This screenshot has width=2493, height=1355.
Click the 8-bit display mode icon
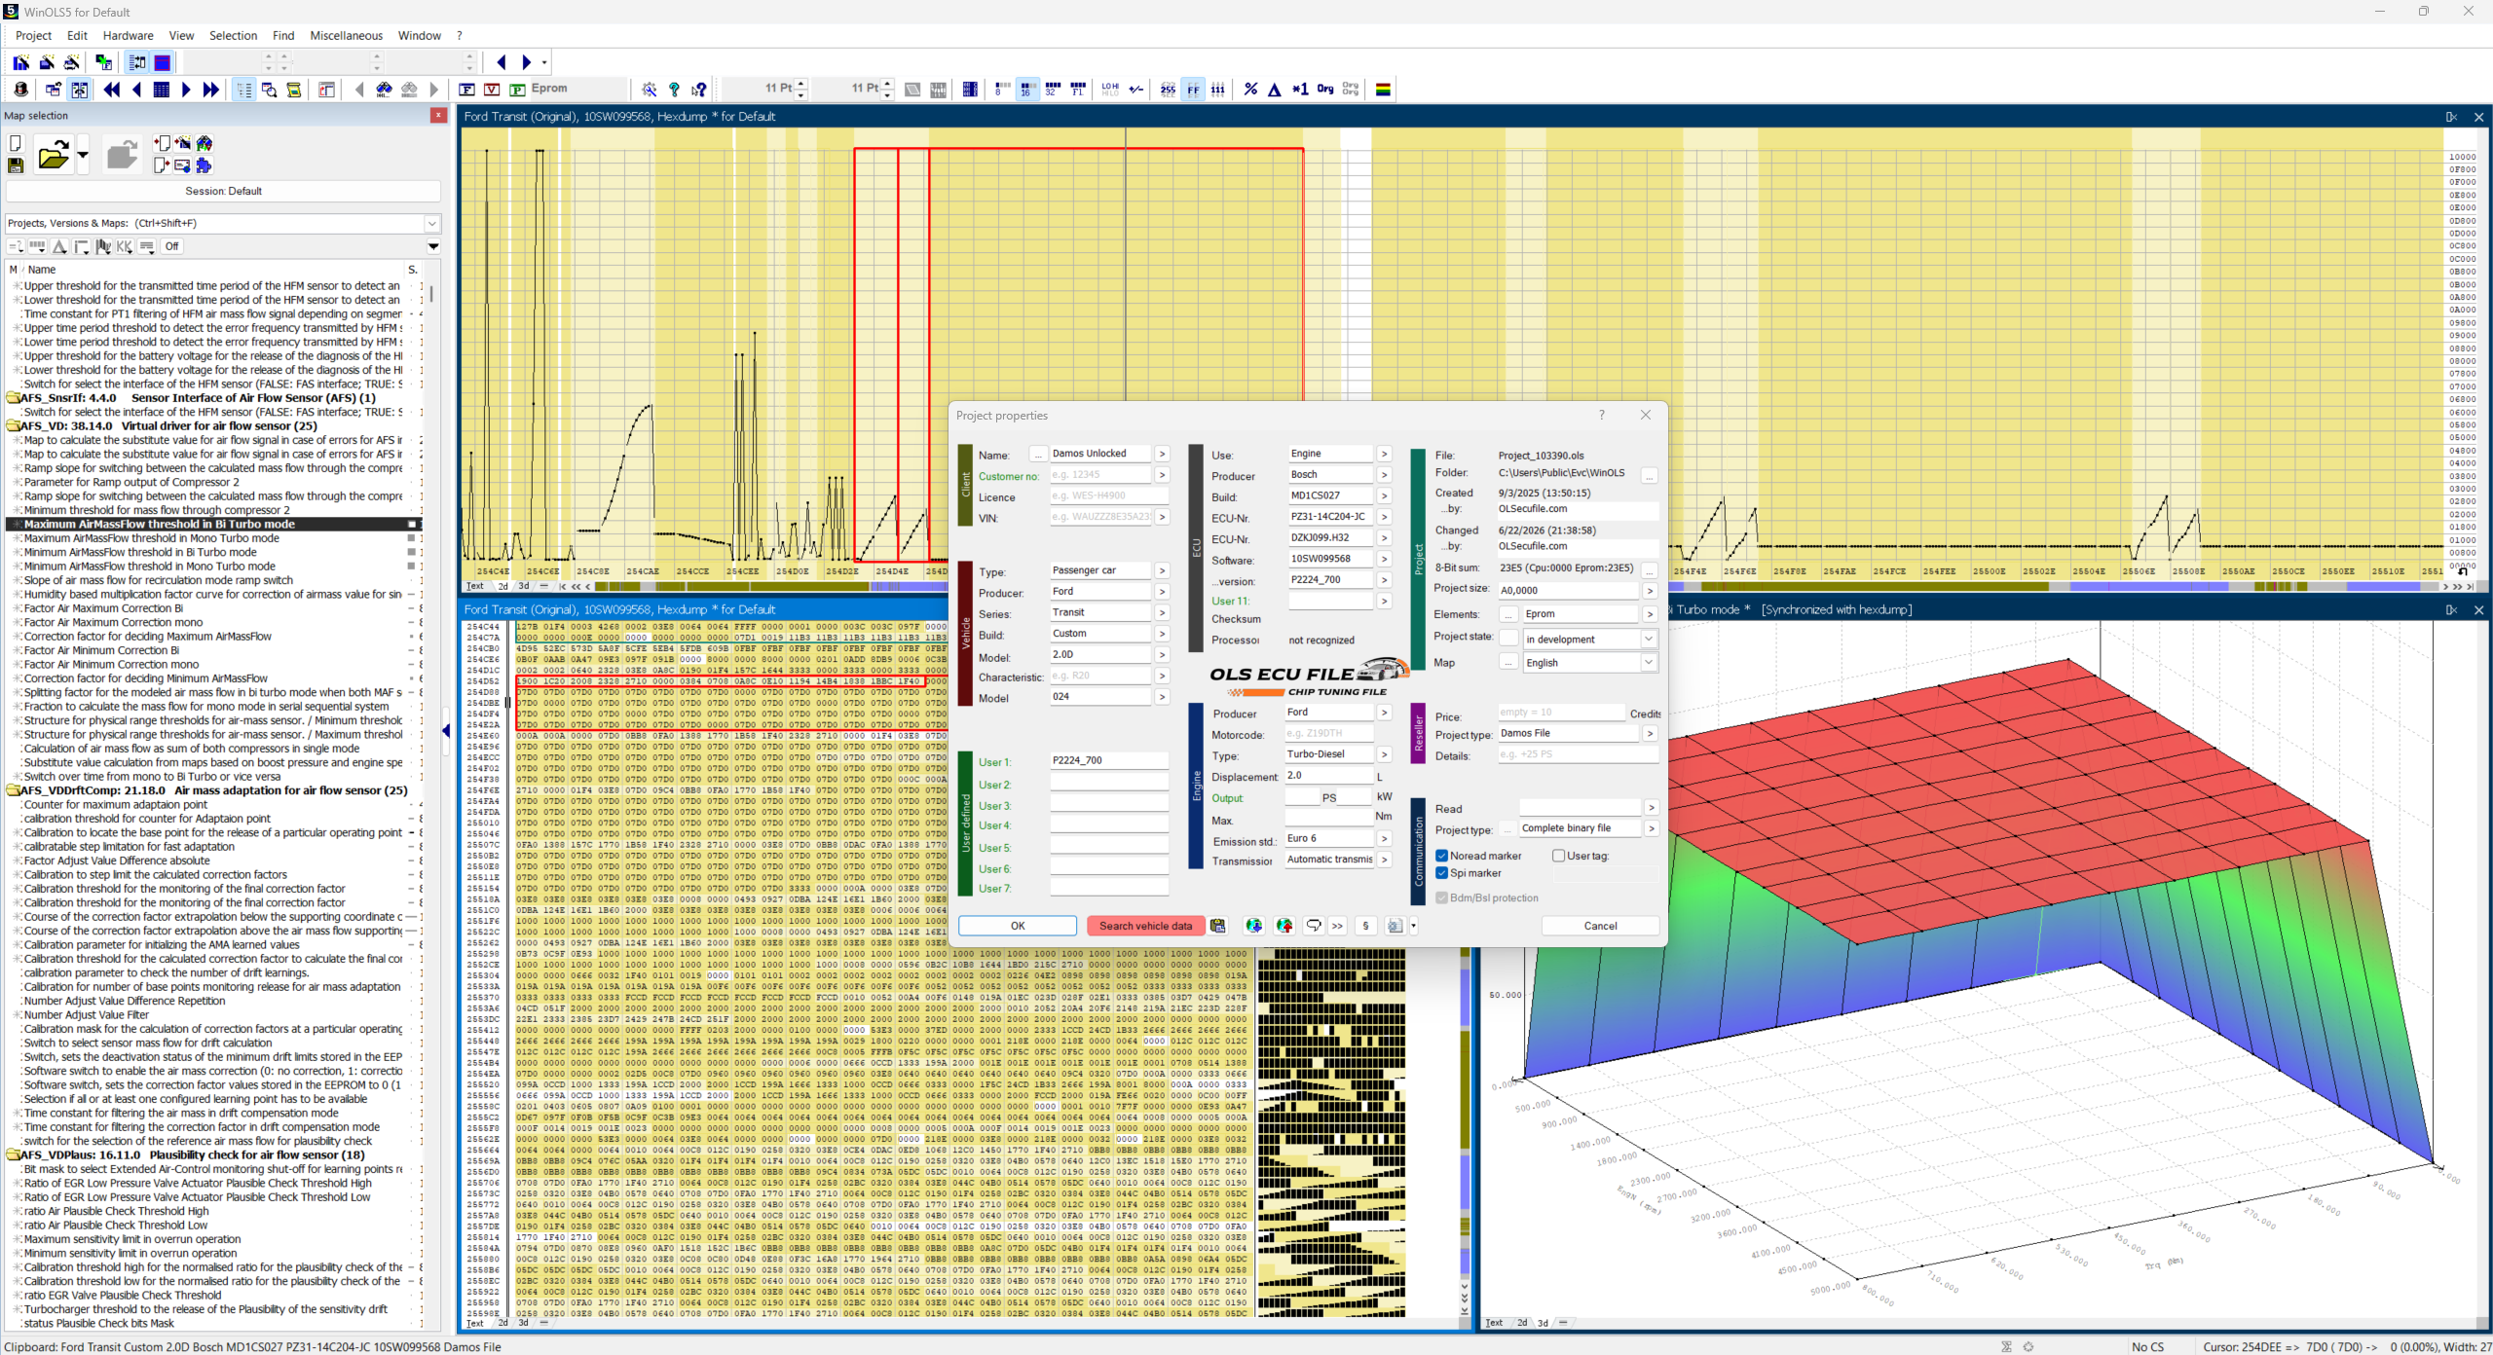[x=1002, y=90]
